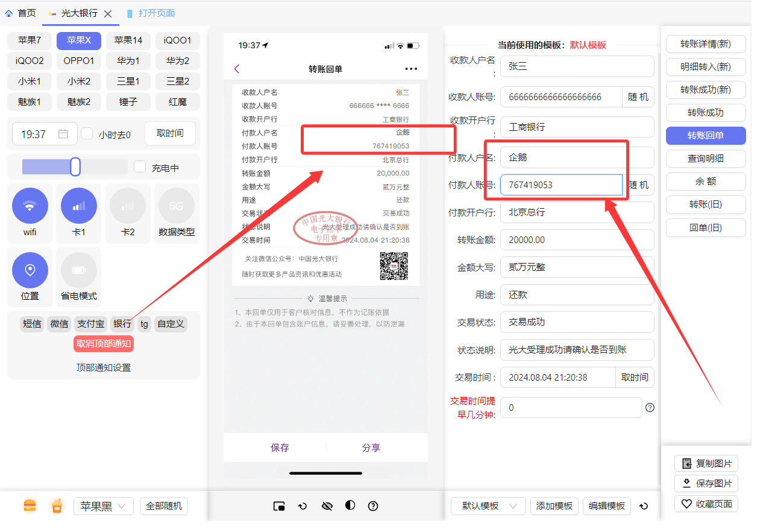Open the help question mark icon below preview
This screenshot has height=529, width=769.
pos(373,506)
